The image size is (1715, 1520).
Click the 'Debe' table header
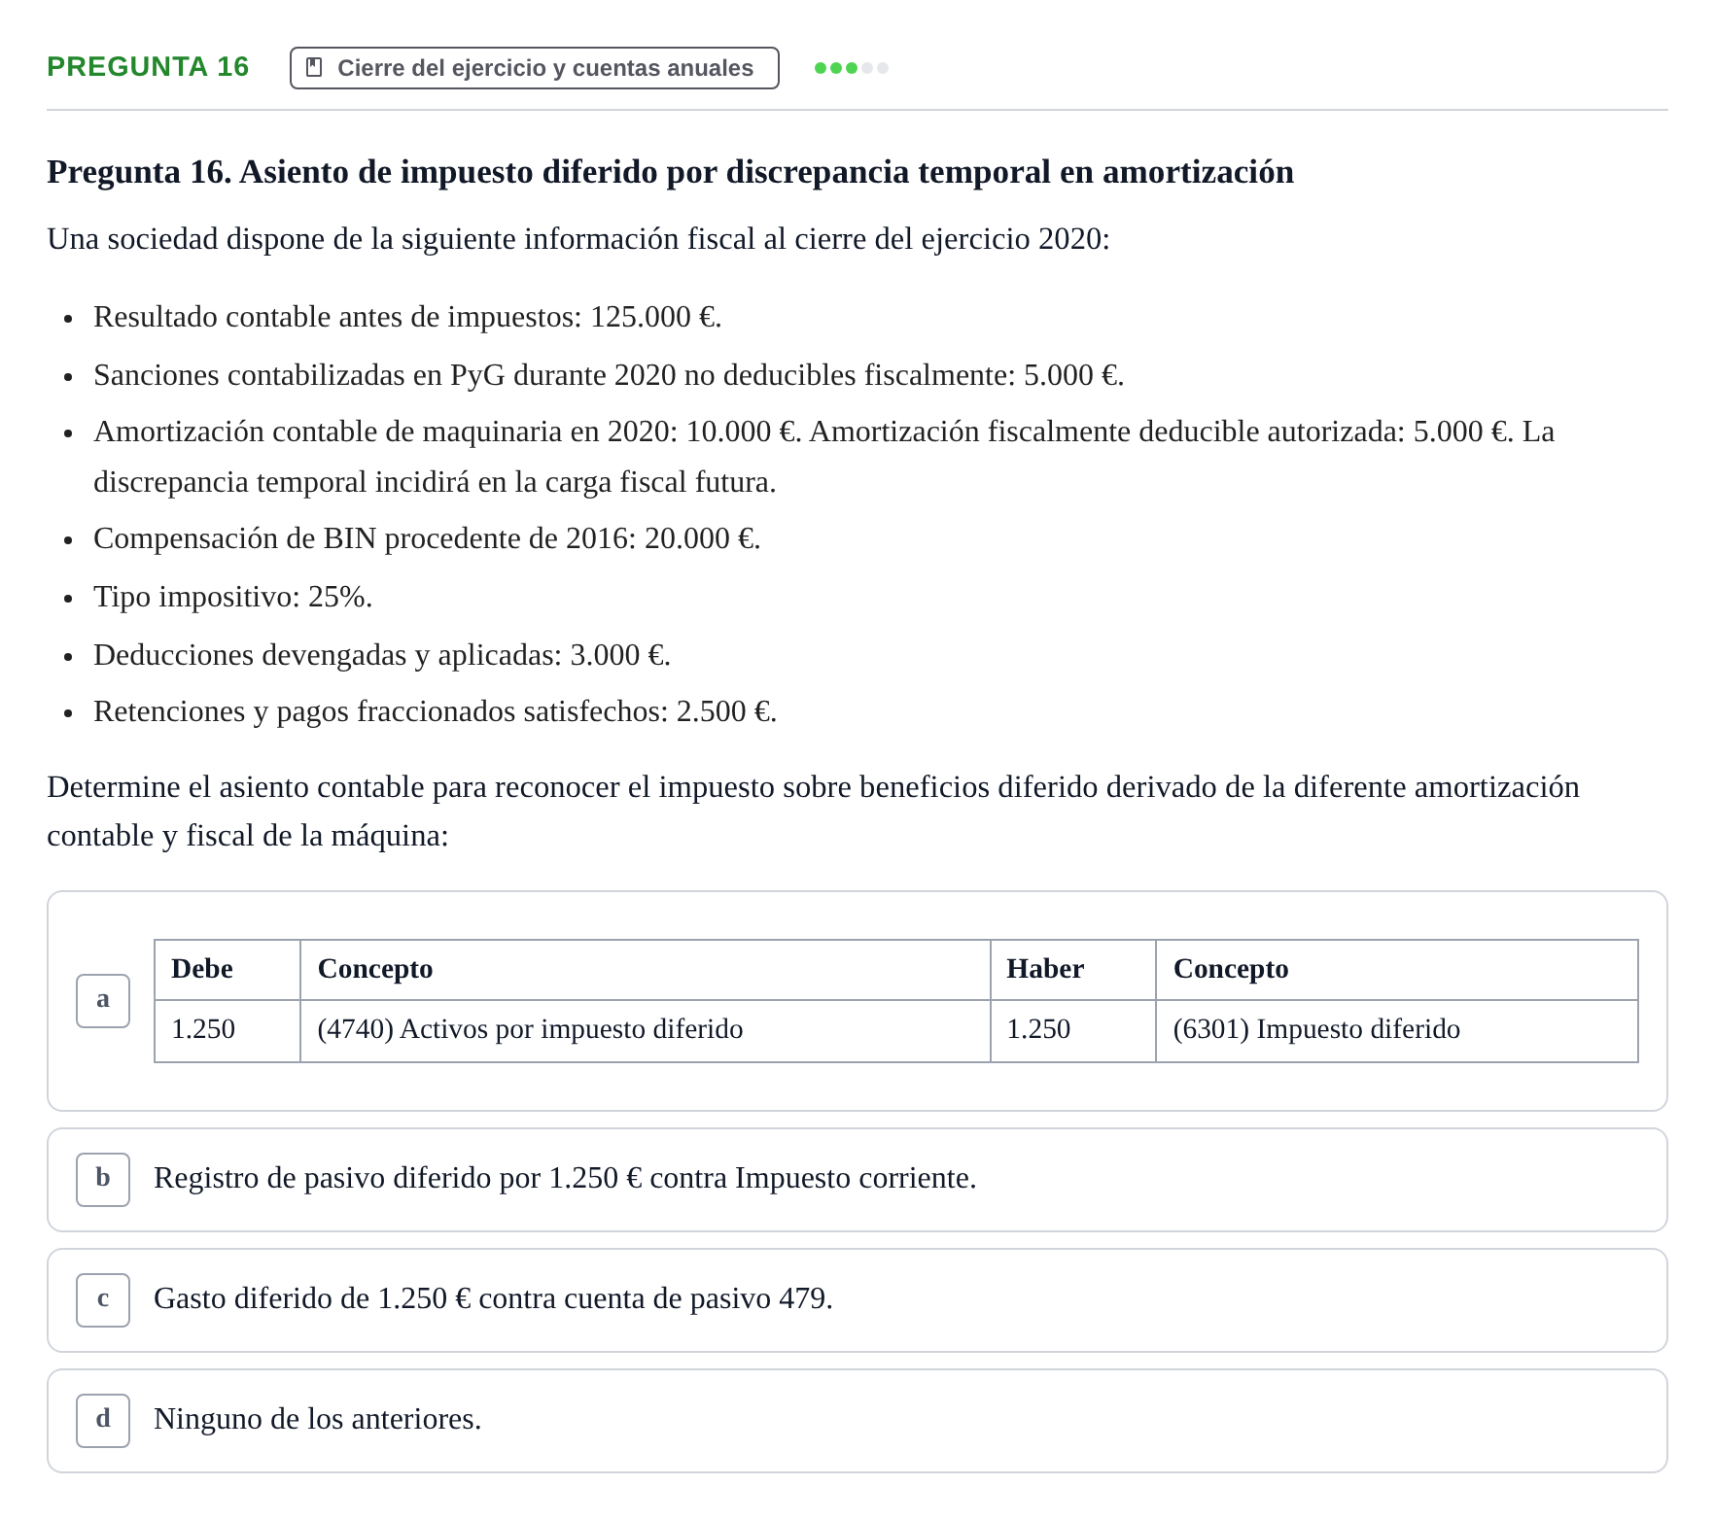coord(227,969)
